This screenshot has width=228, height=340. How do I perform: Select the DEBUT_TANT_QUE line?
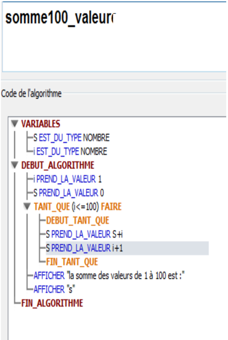tap(78, 220)
